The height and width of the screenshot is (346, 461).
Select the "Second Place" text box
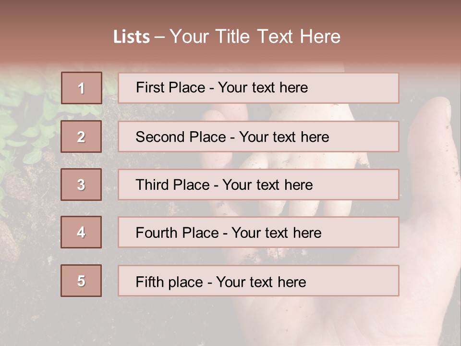click(x=258, y=136)
